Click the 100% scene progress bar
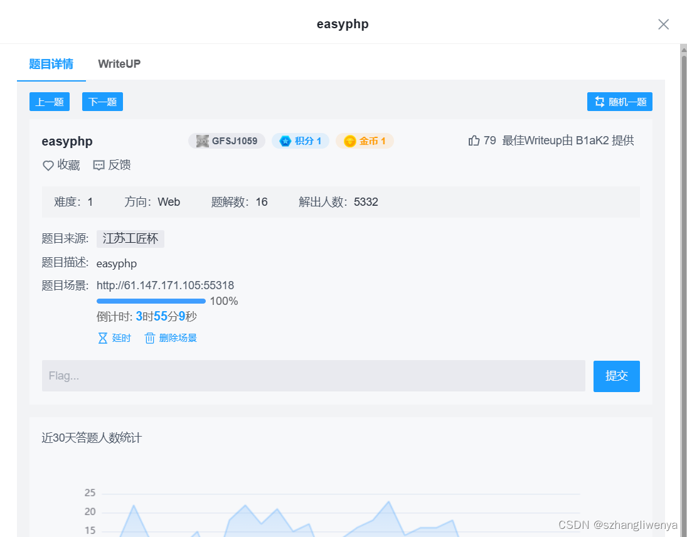 pyautogui.click(x=151, y=300)
